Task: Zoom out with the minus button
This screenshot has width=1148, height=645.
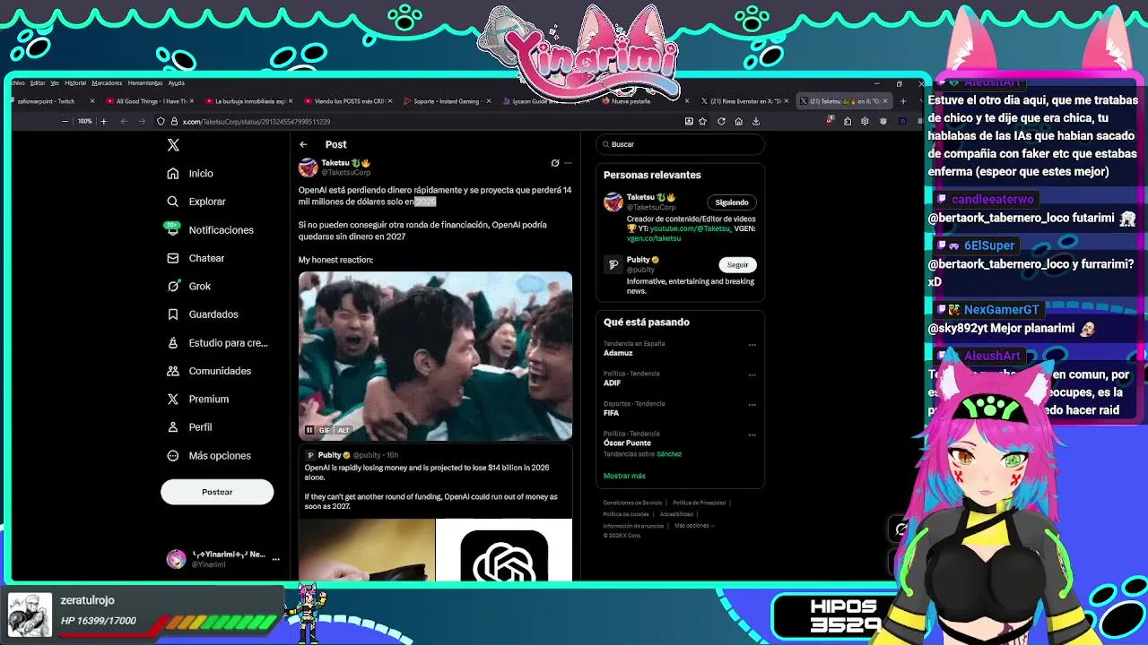Action: 65,121
